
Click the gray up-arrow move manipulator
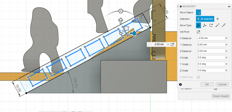[121, 21]
